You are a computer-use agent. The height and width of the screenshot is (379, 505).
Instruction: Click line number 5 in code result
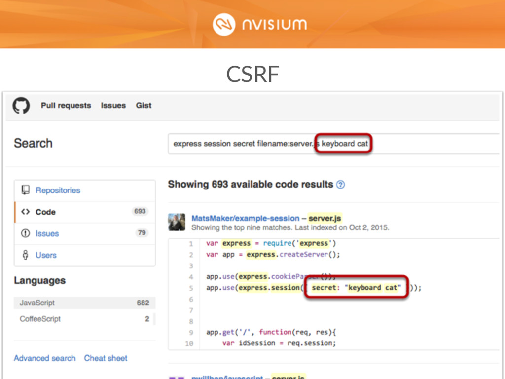point(191,288)
